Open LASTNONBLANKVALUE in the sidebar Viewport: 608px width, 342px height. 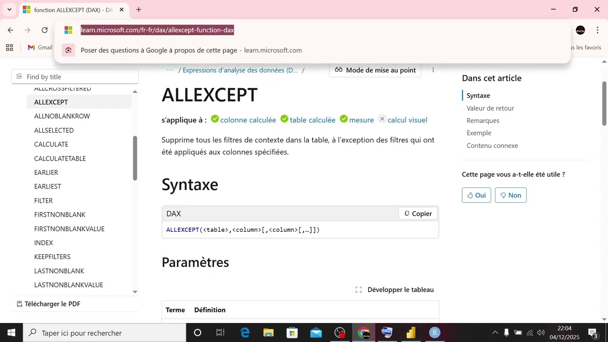coord(68,285)
